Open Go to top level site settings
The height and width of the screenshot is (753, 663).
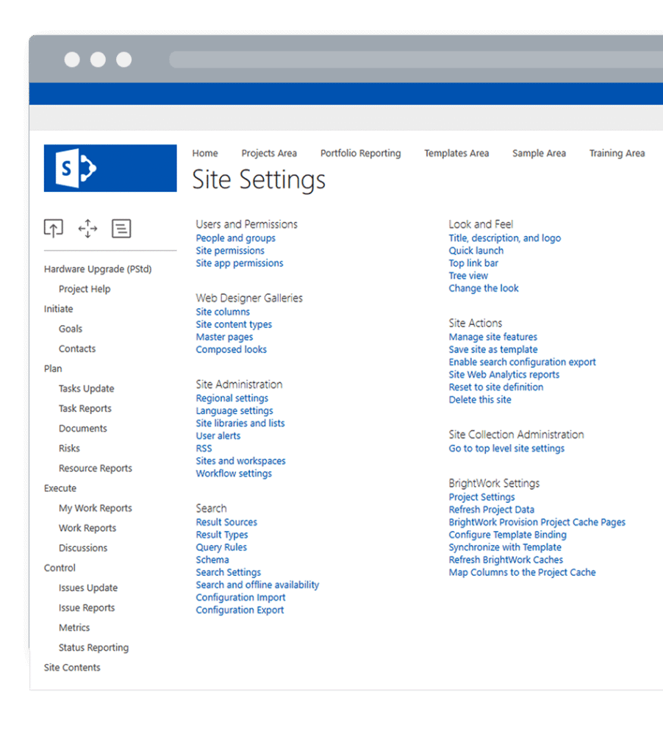[506, 449]
